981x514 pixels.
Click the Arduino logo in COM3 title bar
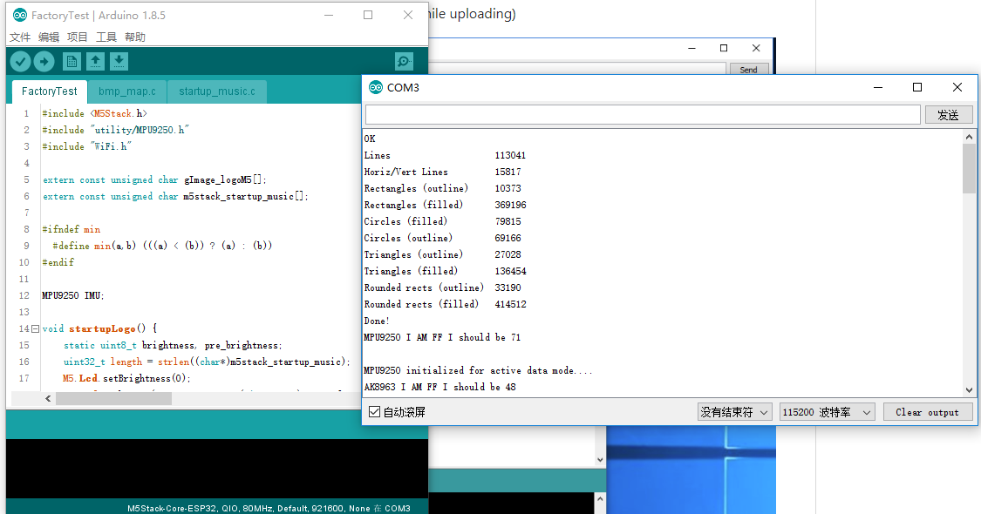tap(375, 87)
